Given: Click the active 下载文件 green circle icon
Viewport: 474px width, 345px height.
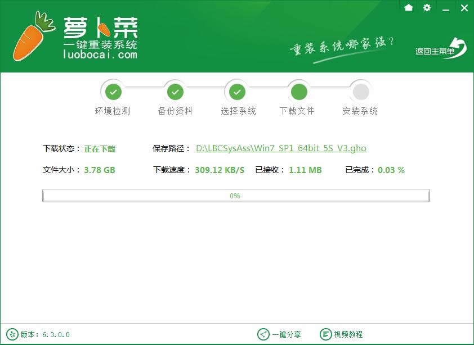Looking at the screenshot, I should coord(298,91).
